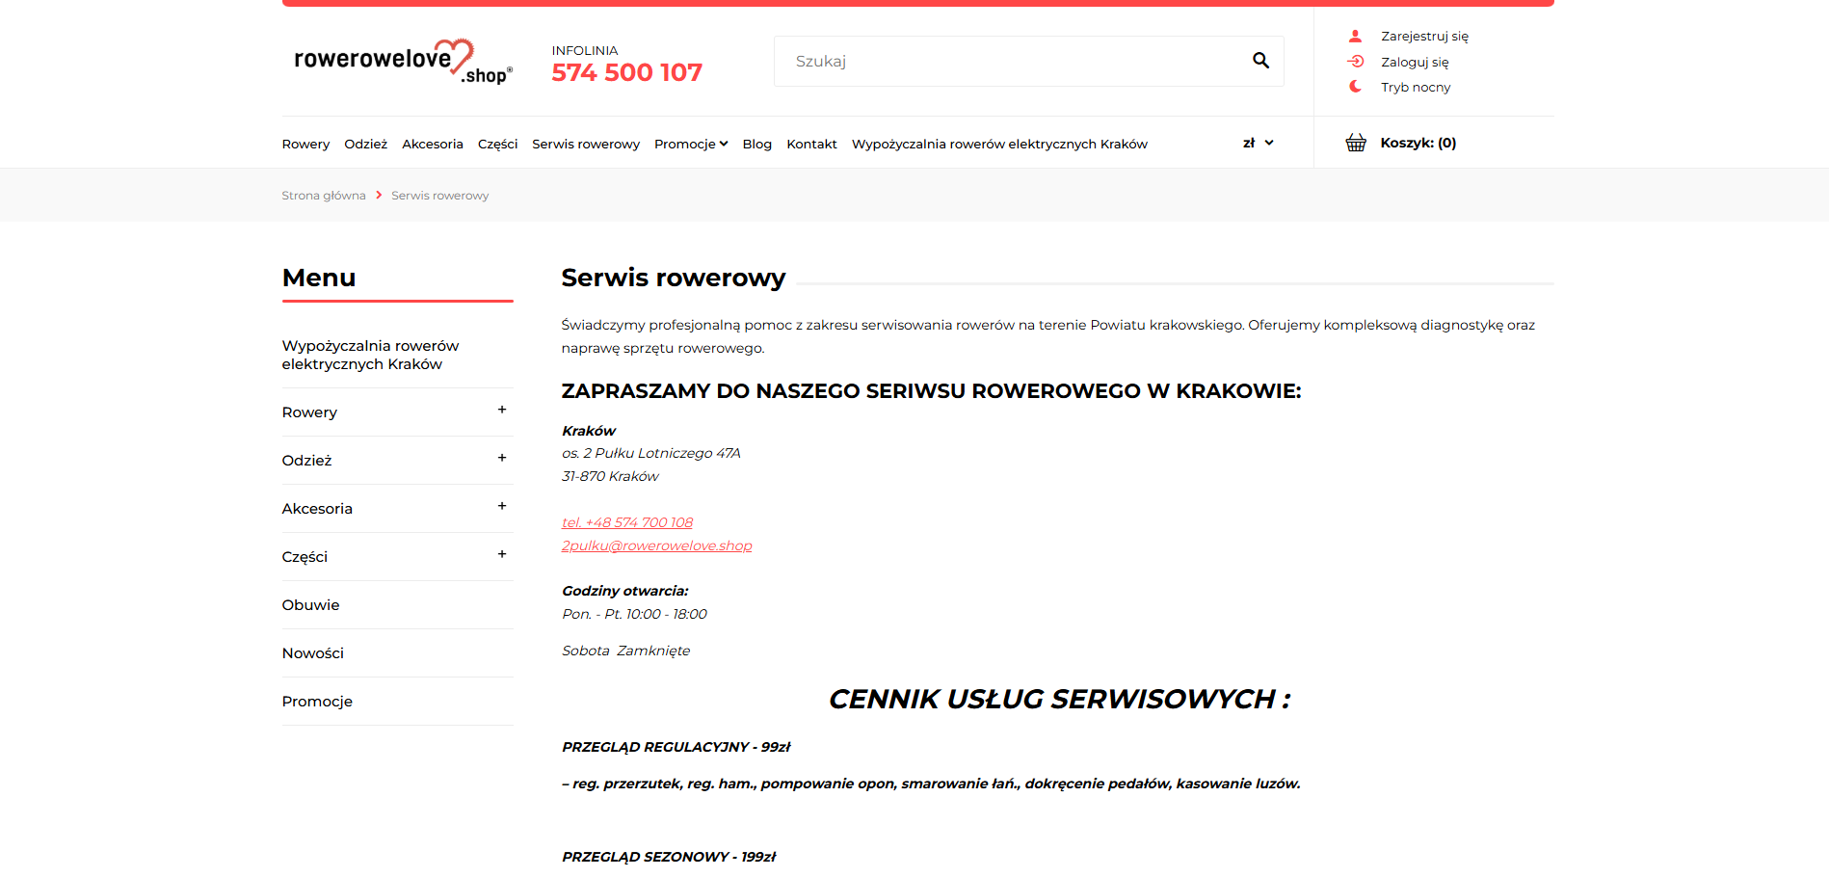The width and height of the screenshot is (1829, 877).
Task: Call via the tel. +48 574 700 108 link
Action: 626,521
